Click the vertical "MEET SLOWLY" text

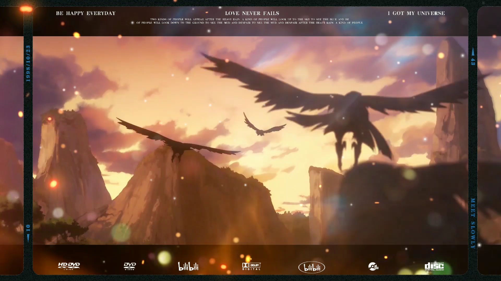click(x=473, y=223)
